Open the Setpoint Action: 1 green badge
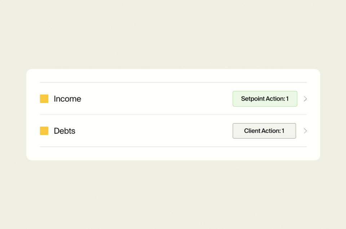This screenshot has width=346, height=229. 265,99
